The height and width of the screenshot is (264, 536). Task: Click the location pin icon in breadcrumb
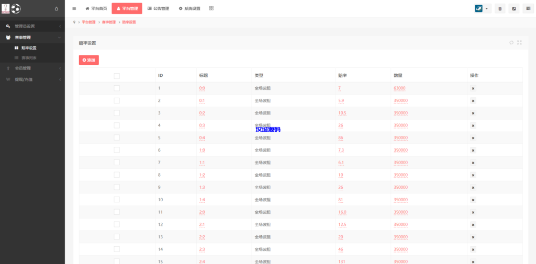[74, 22]
